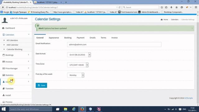
Task: Click the taskbar Search the web box
Action: (30, 109)
